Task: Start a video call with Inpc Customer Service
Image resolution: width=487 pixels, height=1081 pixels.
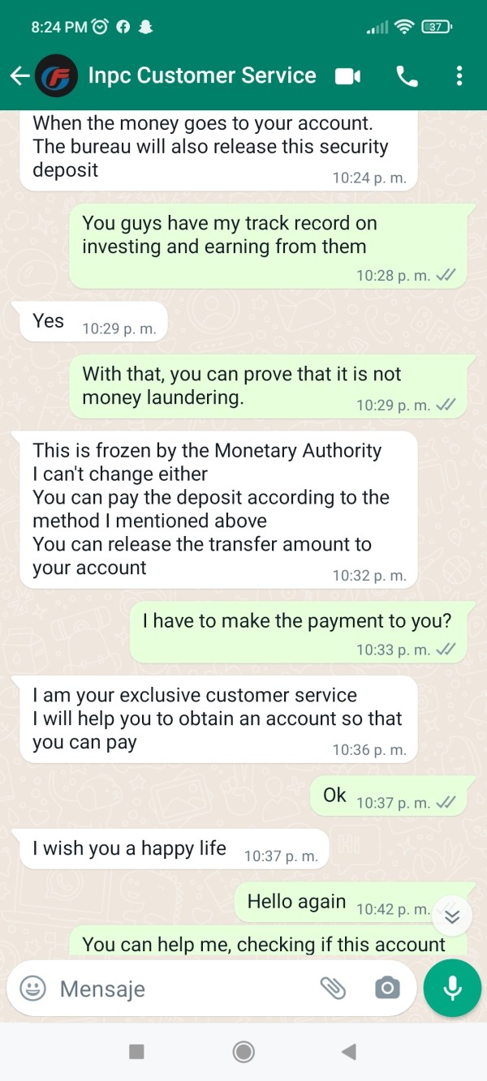Action: (x=347, y=76)
